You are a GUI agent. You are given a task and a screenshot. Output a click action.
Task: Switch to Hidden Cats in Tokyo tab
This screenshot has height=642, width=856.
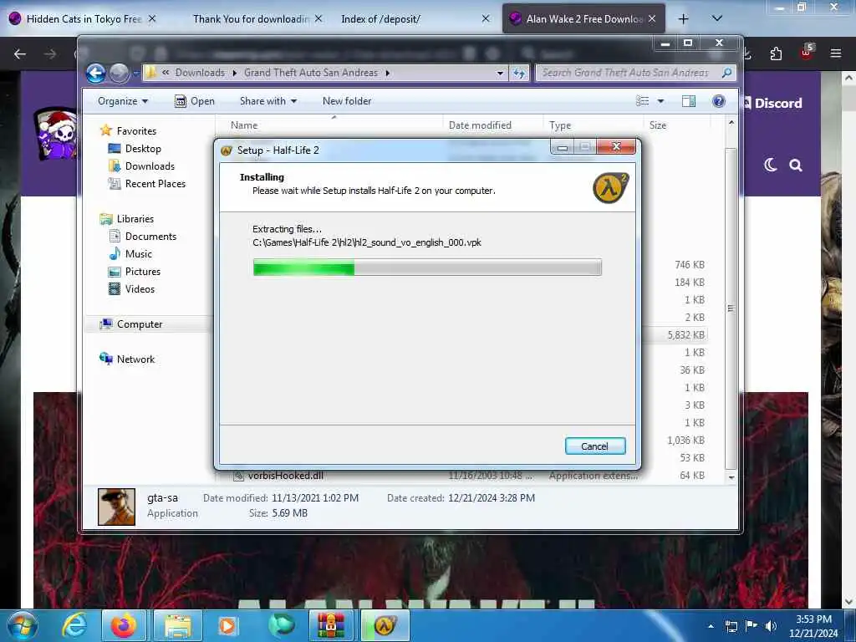tap(84, 19)
